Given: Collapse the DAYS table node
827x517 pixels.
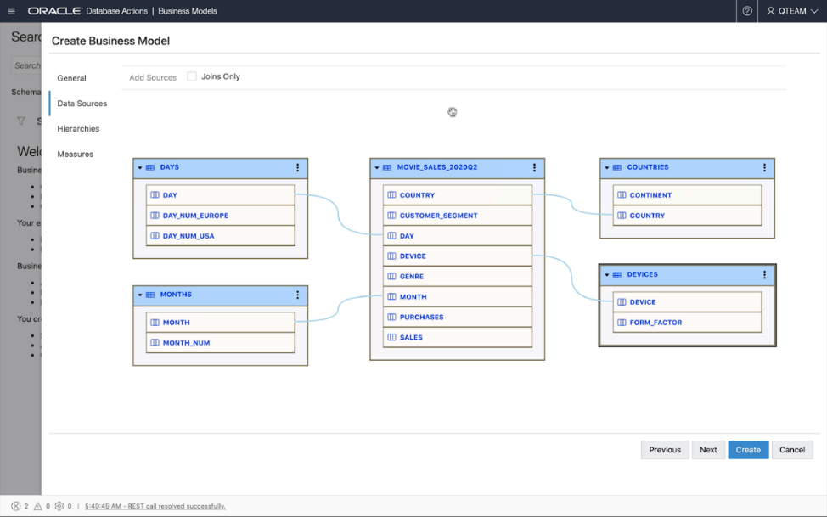Looking at the screenshot, I should 140,168.
